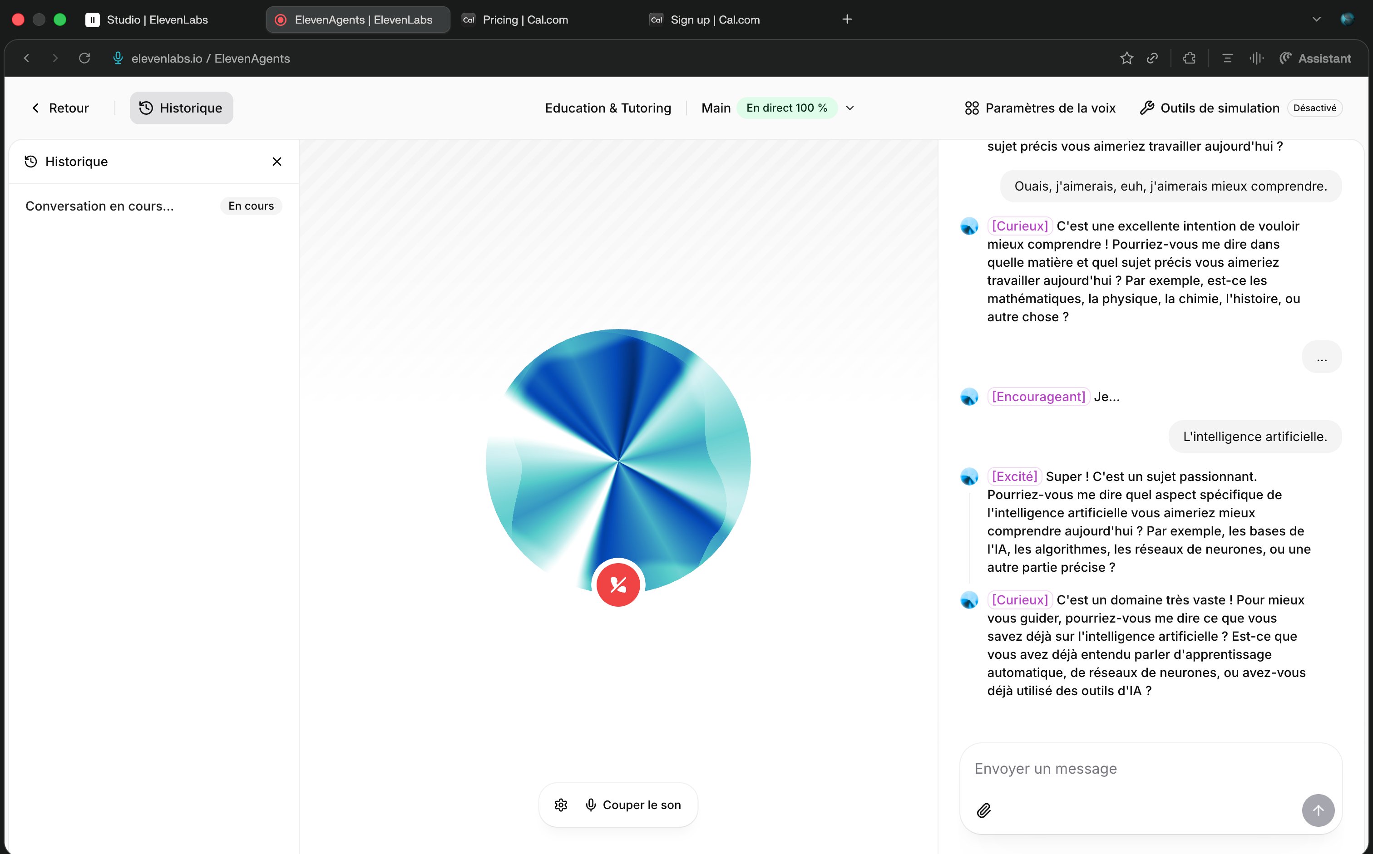The image size is (1373, 854).
Task: Click the elevenlabs.io address bar
Action: [210, 58]
